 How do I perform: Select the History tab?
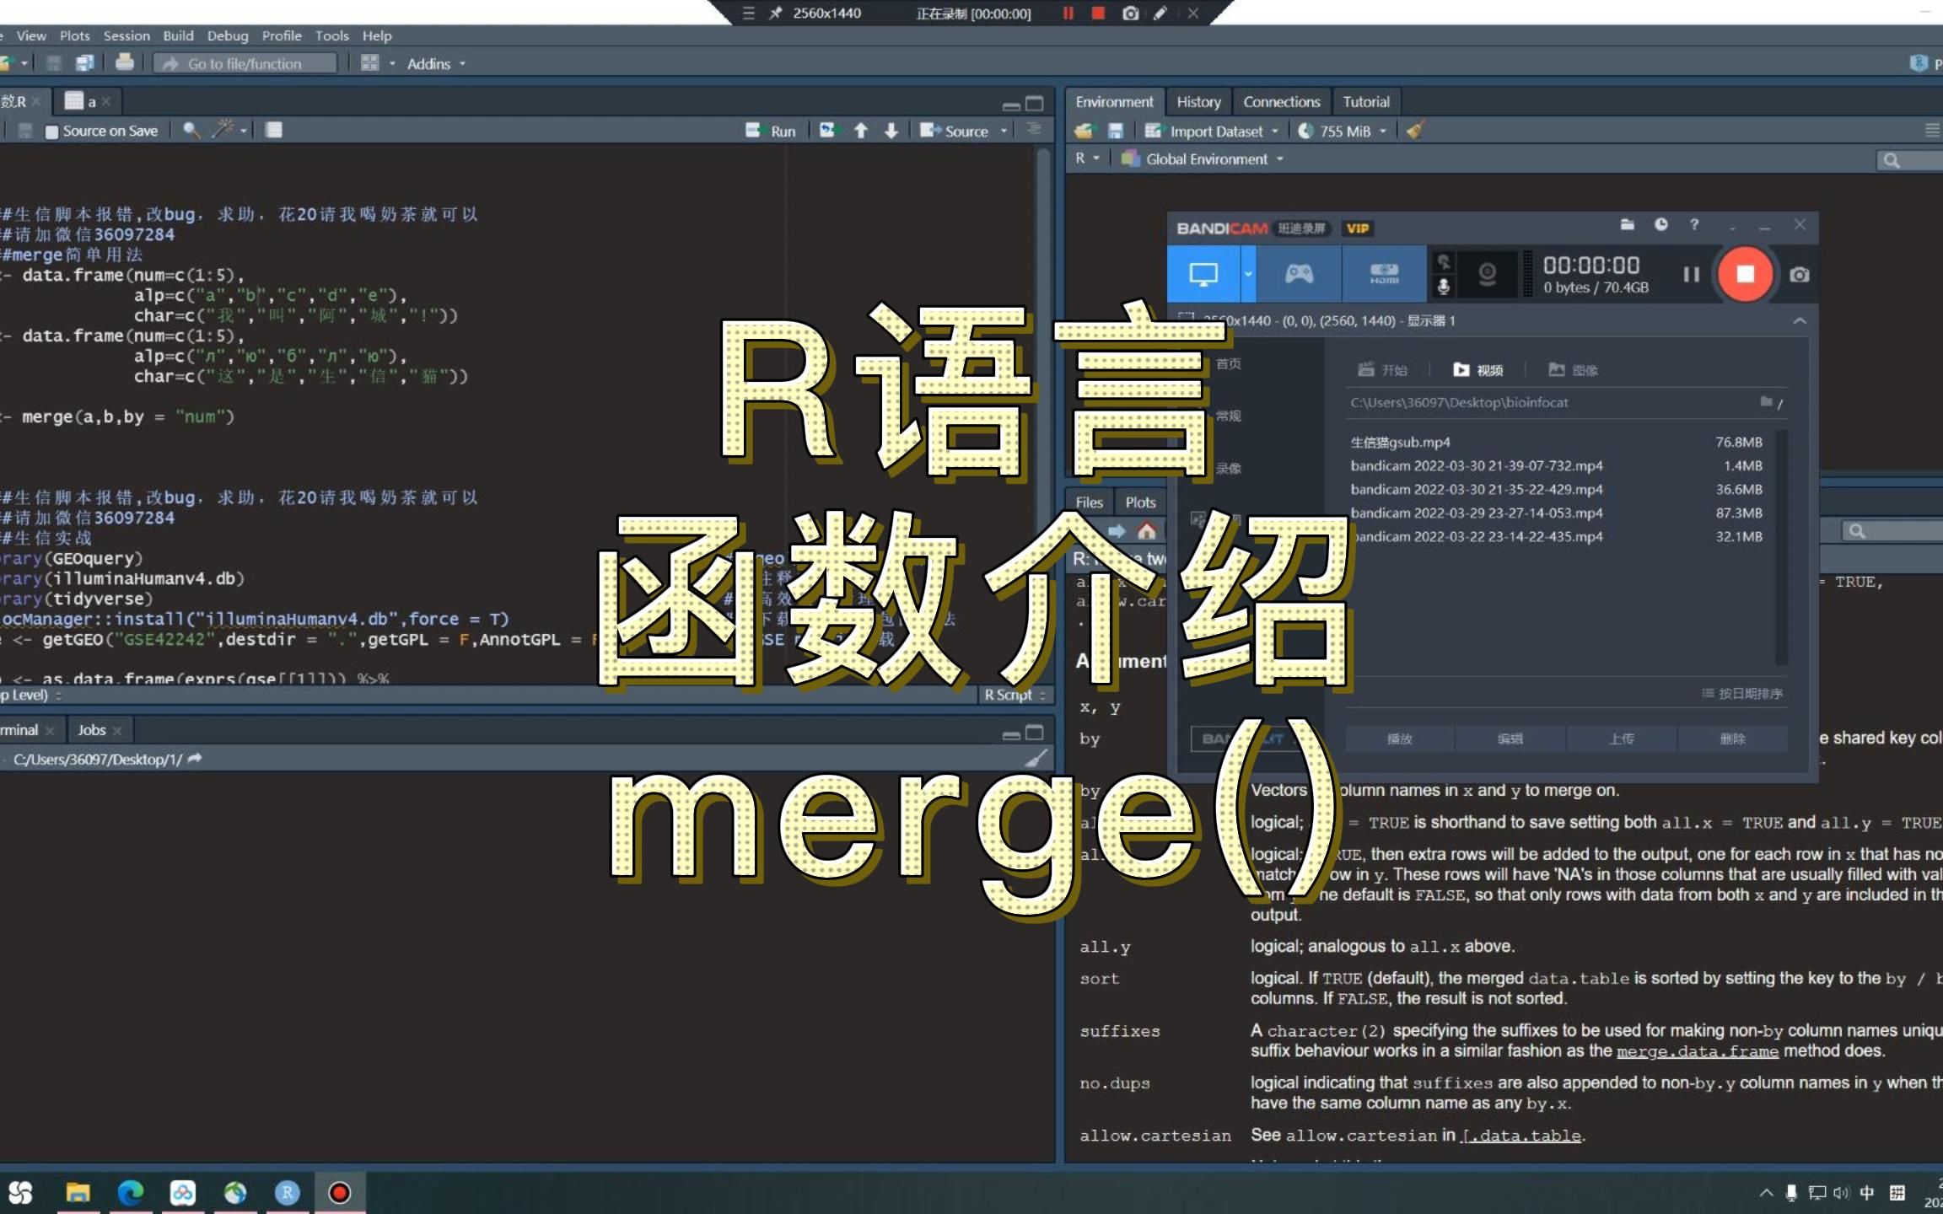tap(1196, 99)
